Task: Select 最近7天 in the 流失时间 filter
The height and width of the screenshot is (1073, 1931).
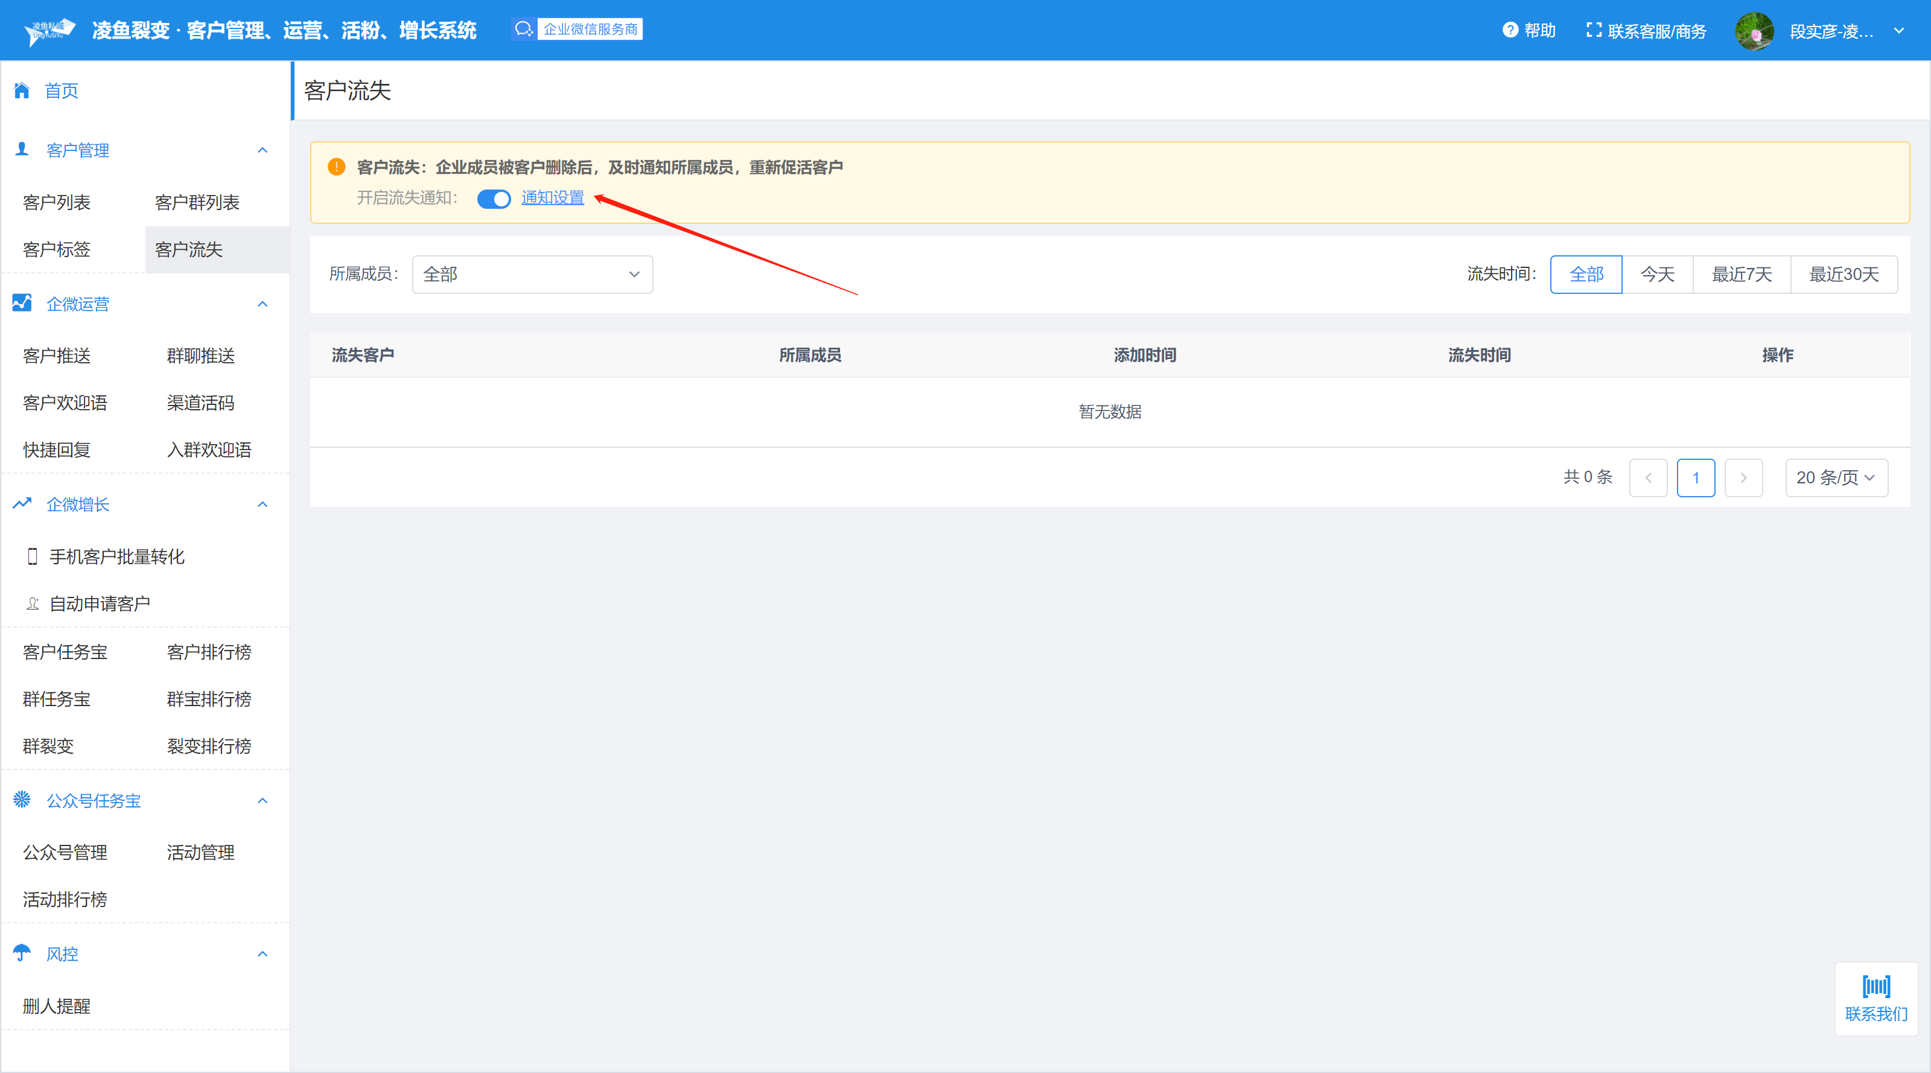Action: pos(1742,275)
